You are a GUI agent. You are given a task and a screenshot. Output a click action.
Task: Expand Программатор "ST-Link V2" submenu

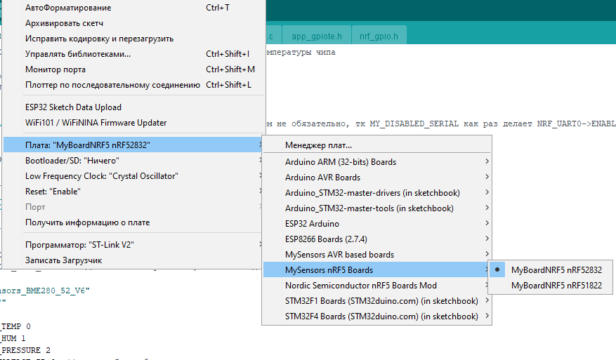click(79, 245)
